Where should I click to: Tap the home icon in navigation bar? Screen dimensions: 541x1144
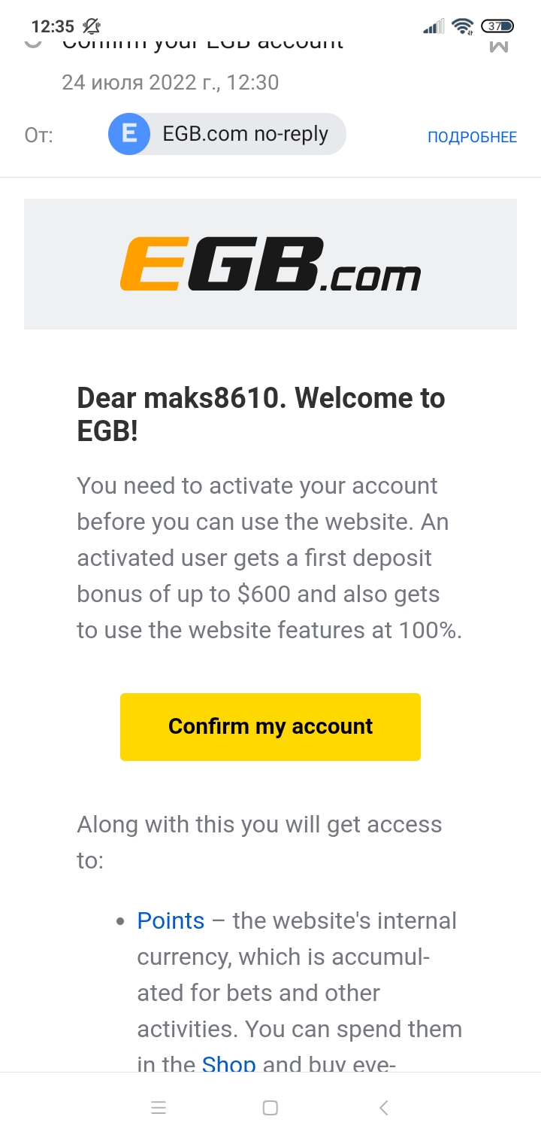click(x=270, y=1107)
